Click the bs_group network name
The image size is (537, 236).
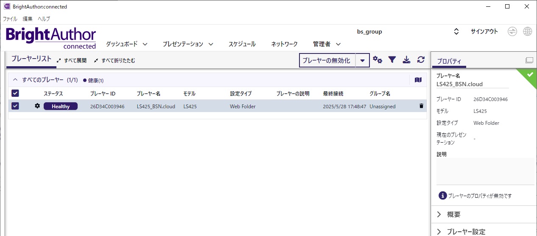coord(369,31)
